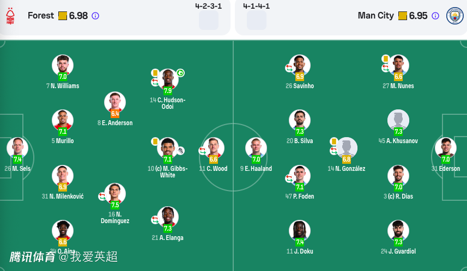The height and width of the screenshot is (271, 467).
Task: Open E. Haaland's player photo
Action: 256,147
